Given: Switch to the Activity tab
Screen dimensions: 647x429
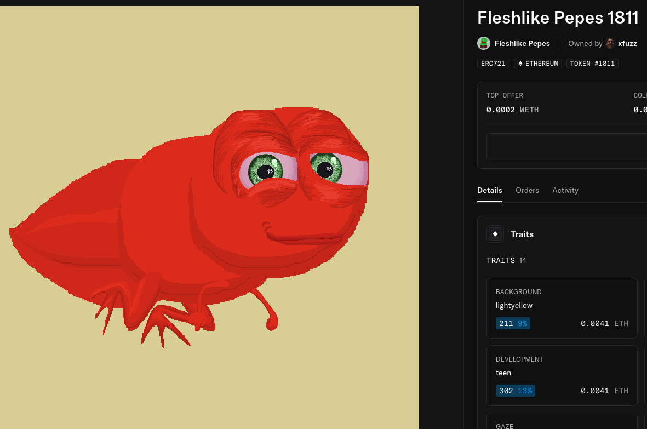Looking at the screenshot, I should click(565, 191).
